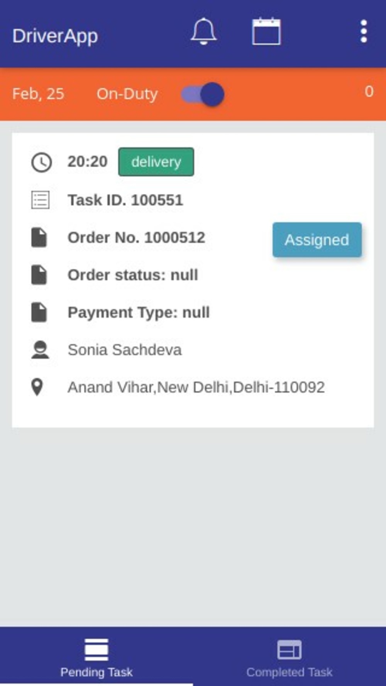
Task: Click the Feb, 25 date label
Action: 38,94
